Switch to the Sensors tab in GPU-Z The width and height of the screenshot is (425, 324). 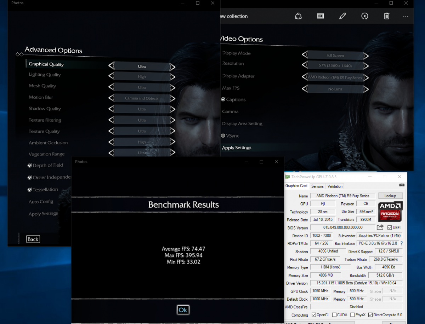317,186
